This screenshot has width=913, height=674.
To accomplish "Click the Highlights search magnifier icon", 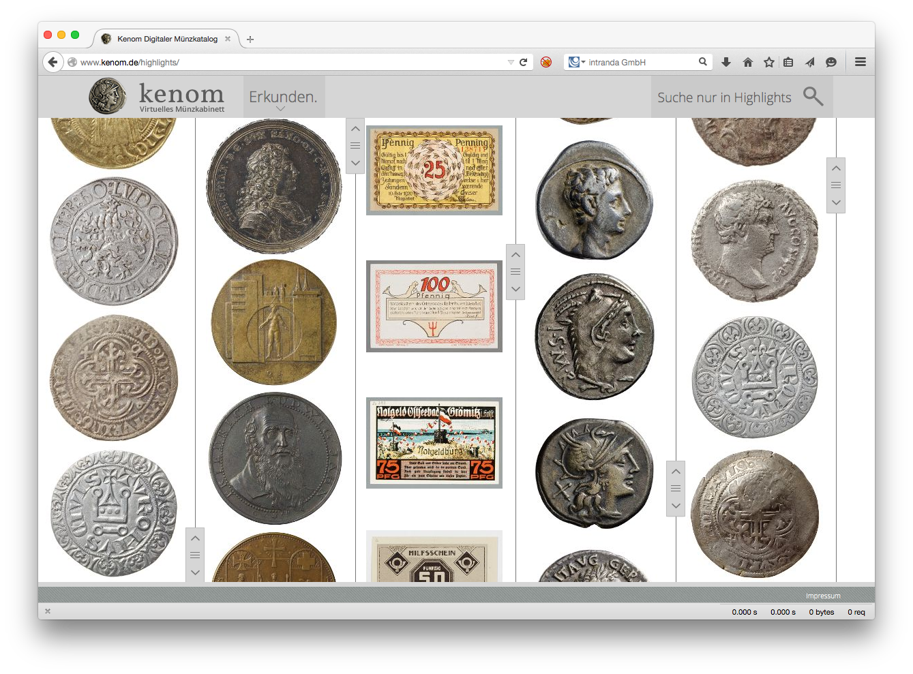I will coord(813,96).
